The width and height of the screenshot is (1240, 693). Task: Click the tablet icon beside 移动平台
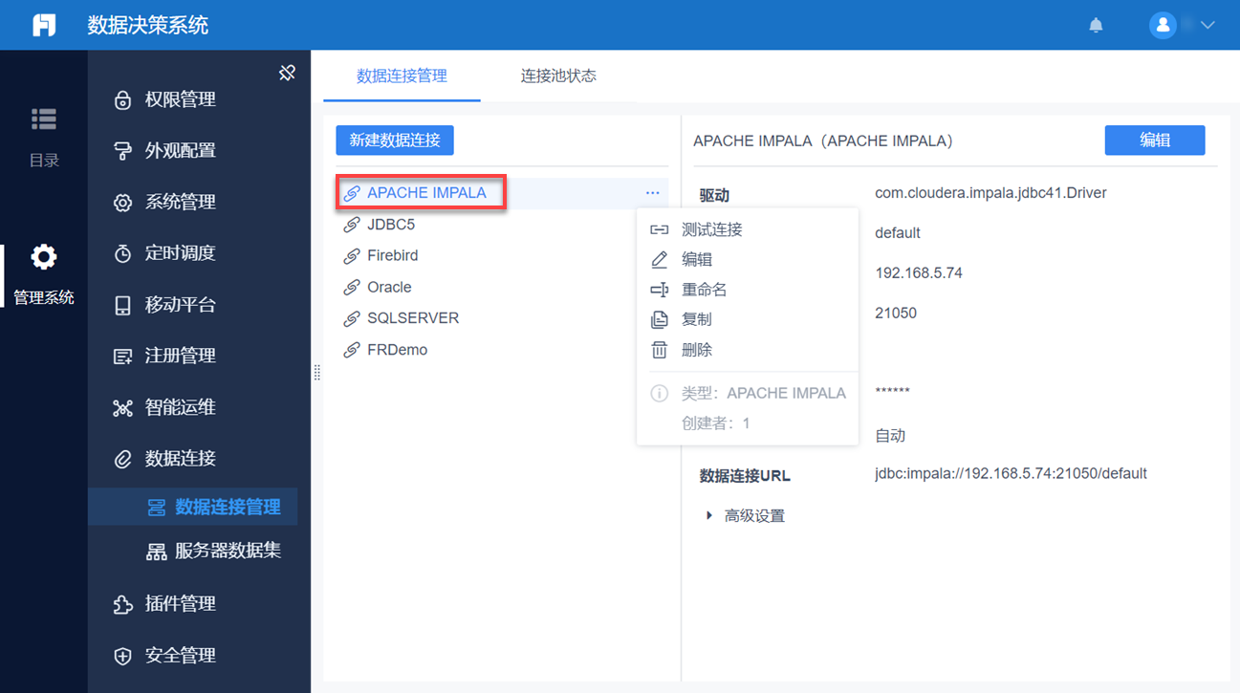point(122,305)
